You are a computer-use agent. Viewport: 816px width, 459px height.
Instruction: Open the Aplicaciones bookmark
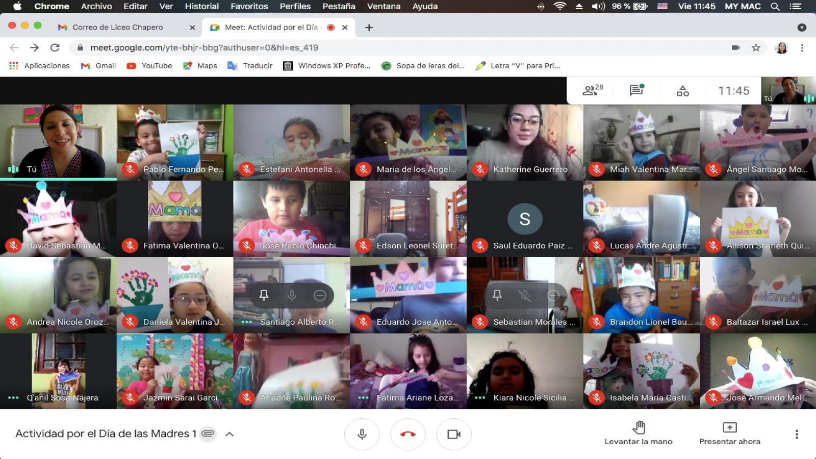(x=40, y=66)
